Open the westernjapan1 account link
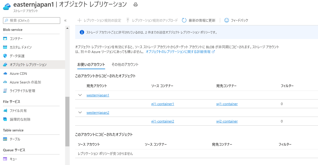 [x=98, y=95]
